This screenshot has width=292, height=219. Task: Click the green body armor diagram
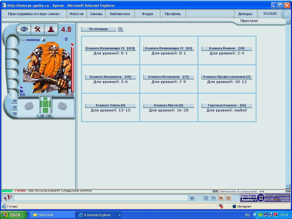(x=45, y=105)
